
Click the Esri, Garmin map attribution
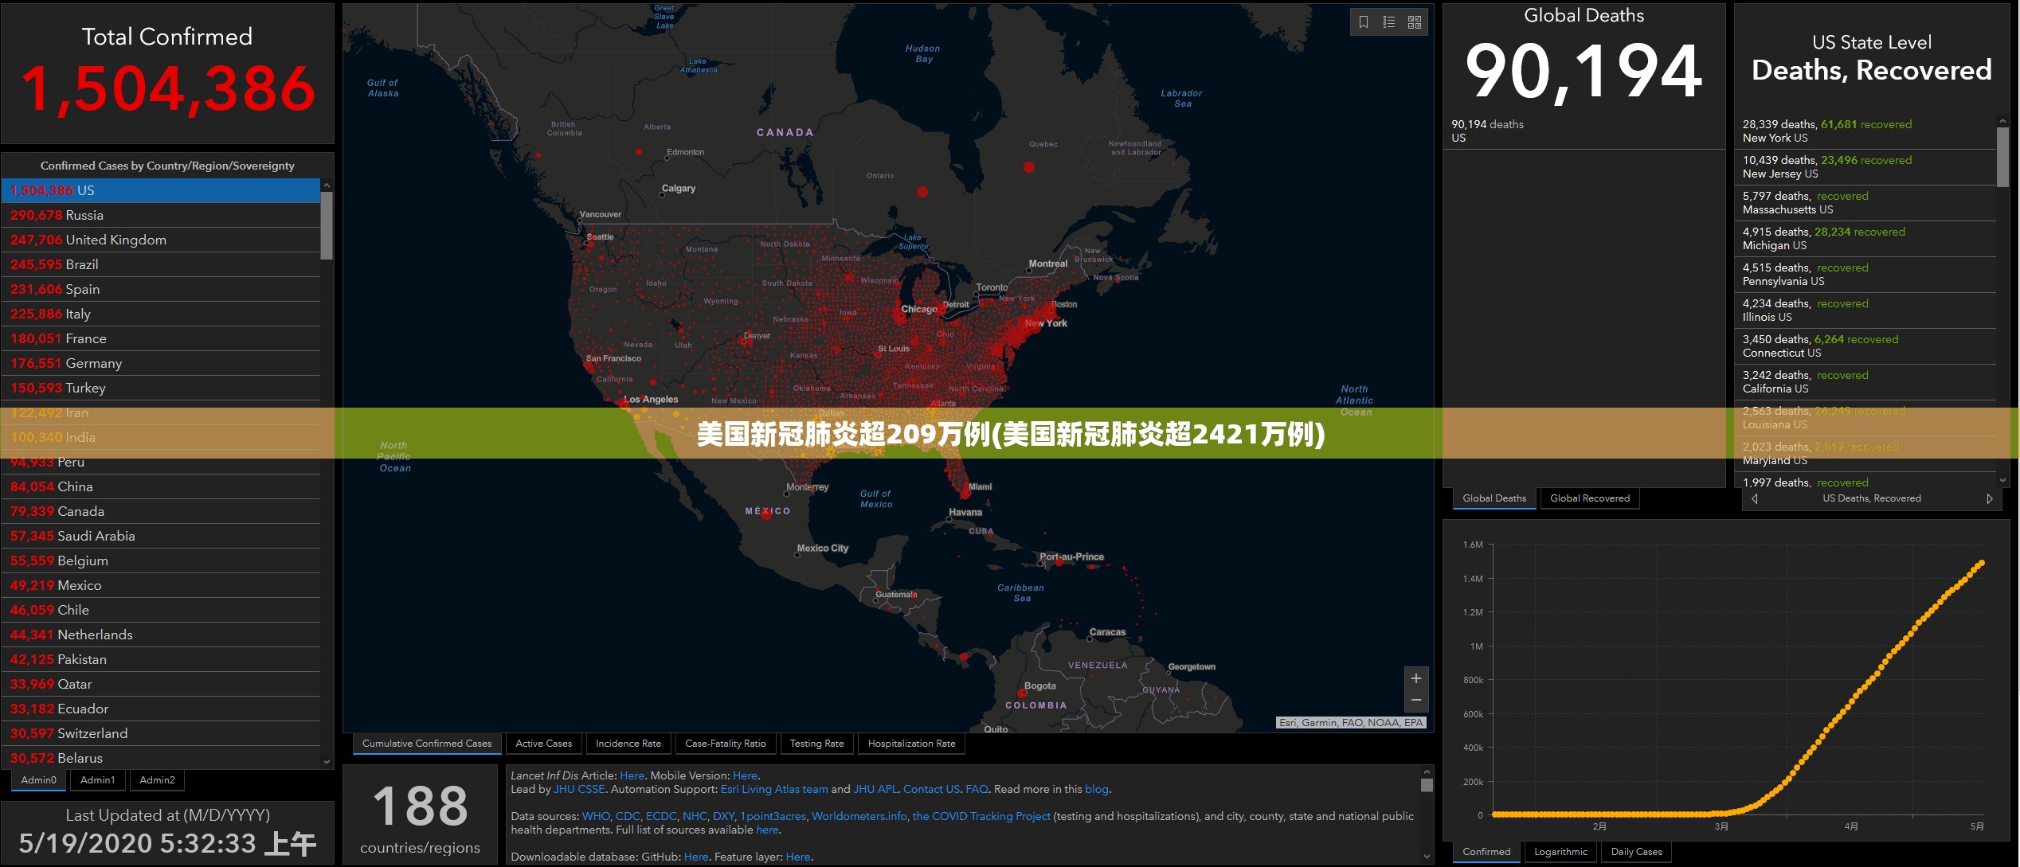coord(1351,723)
